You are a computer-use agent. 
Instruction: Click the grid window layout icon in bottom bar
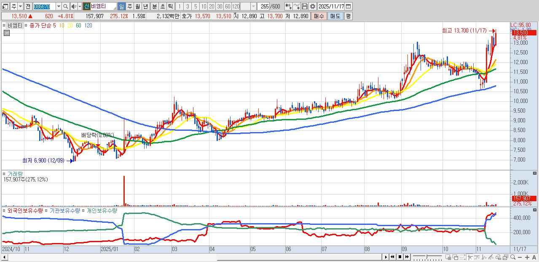coord(448,257)
